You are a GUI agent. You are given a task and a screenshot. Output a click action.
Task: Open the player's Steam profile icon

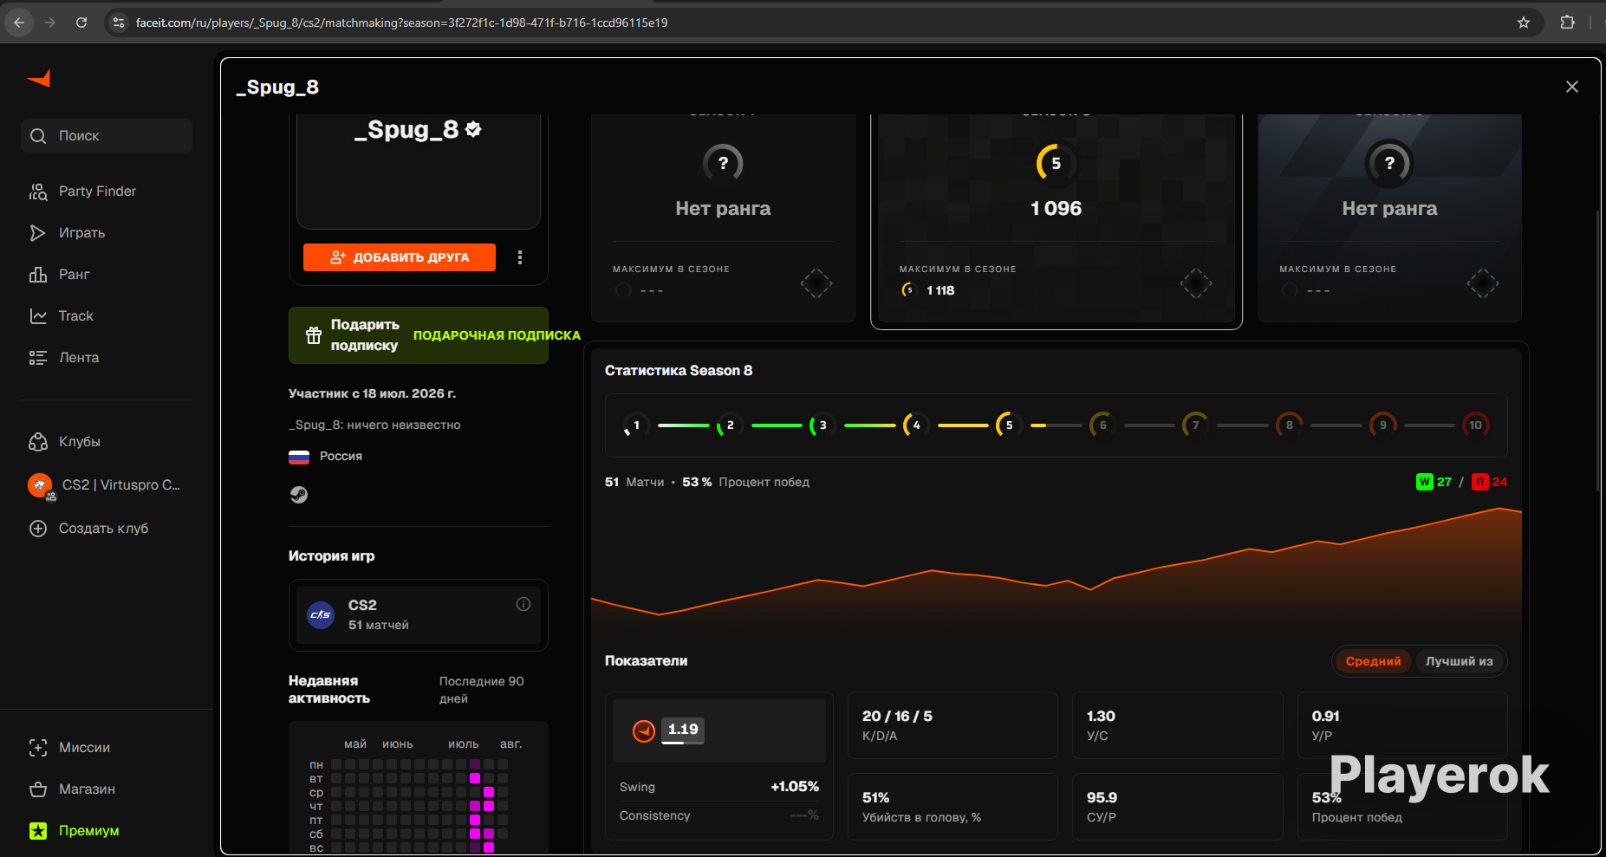click(299, 495)
